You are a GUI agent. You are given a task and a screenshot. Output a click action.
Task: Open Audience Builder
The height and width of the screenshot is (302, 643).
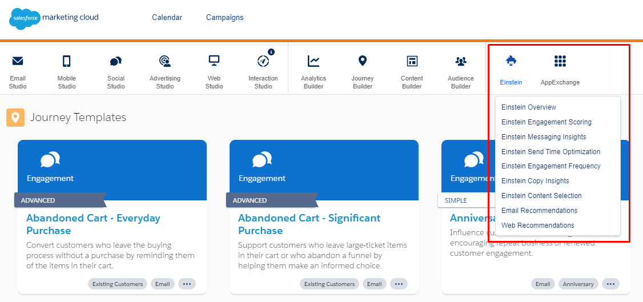click(461, 72)
